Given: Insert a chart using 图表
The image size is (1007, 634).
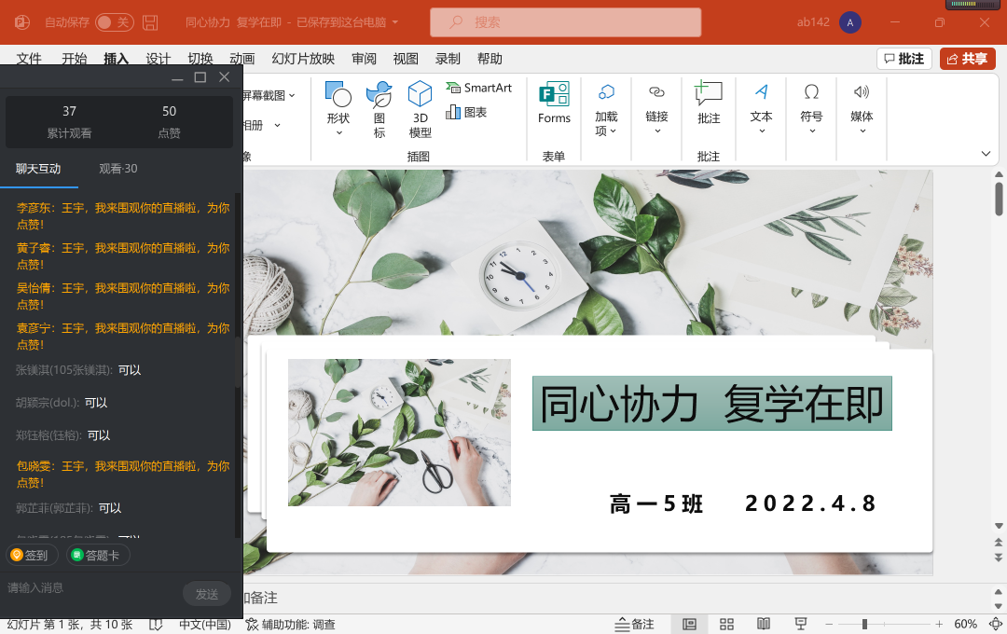Looking at the screenshot, I should (x=466, y=113).
